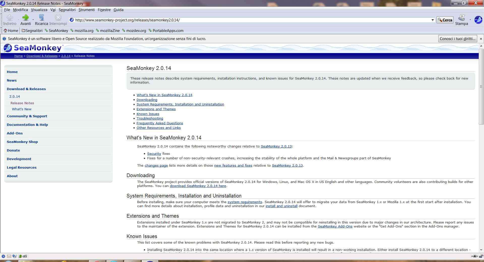
Task: Expand the Avanti forward history dropdown
Action: pos(33,20)
